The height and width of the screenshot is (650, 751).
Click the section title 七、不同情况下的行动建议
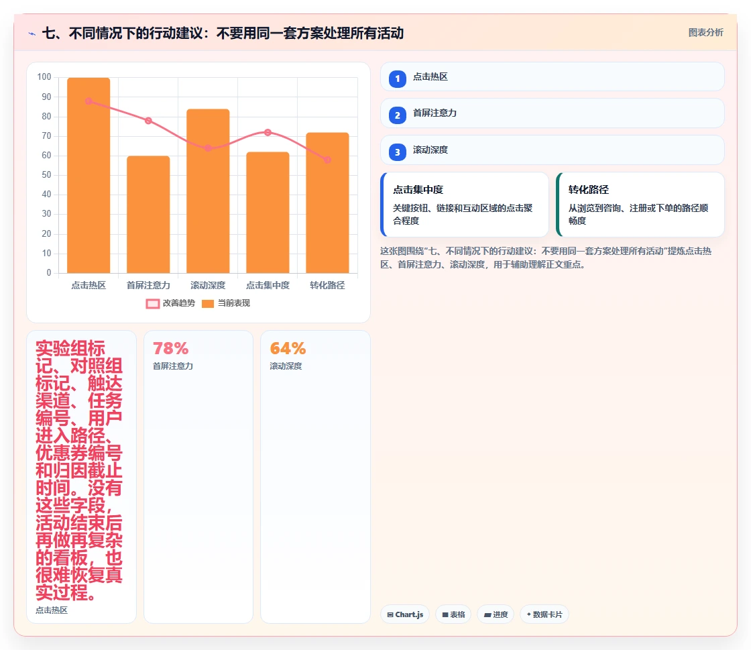click(223, 33)
